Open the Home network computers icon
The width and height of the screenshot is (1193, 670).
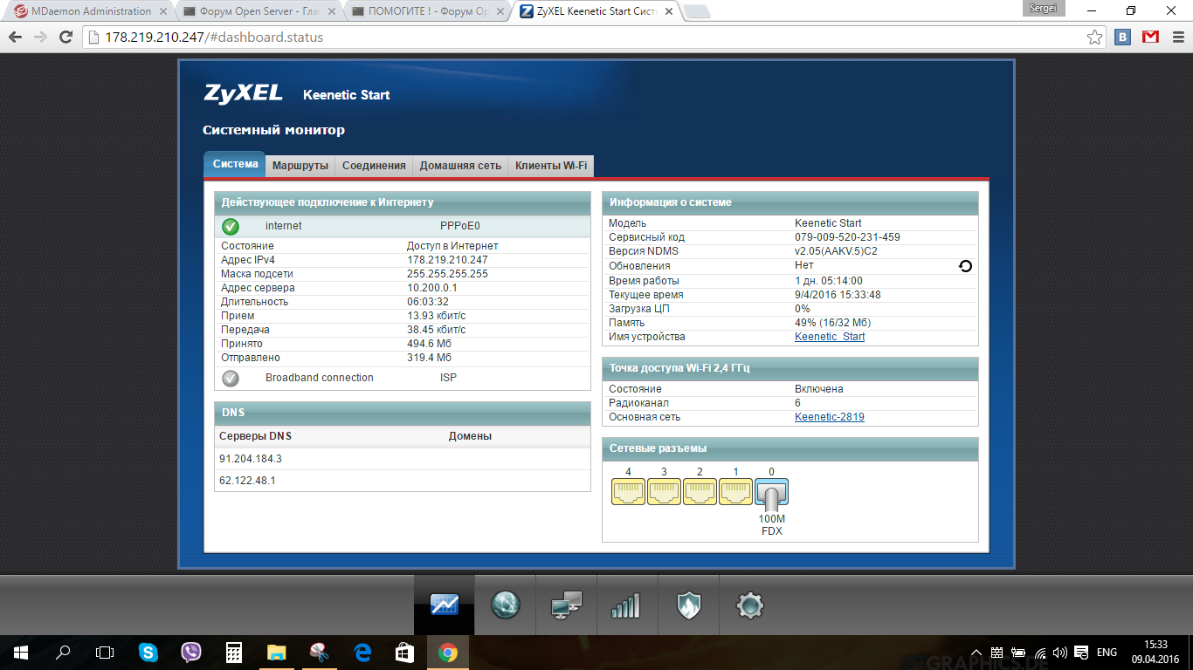point(566,605)
